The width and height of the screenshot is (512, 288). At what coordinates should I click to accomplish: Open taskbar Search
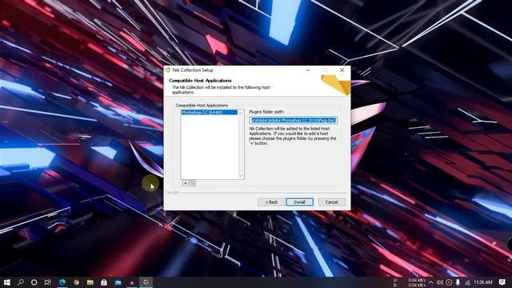21,282
